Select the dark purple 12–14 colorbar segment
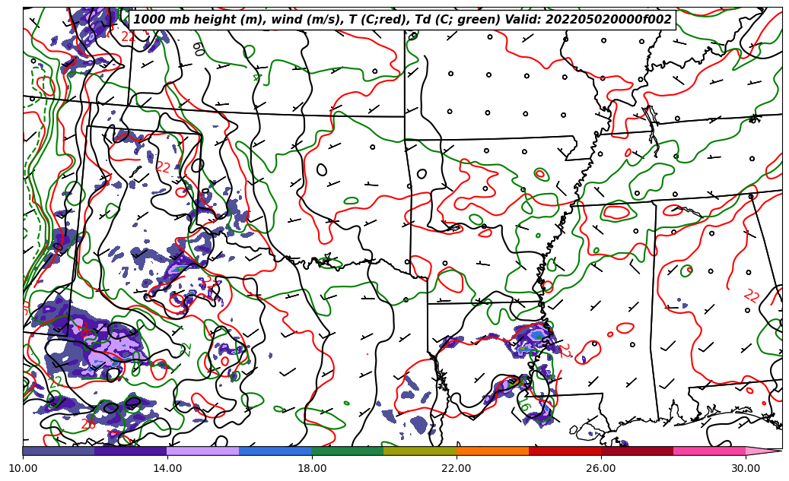The height and width of the screenshot is (481, 789). 131,451
